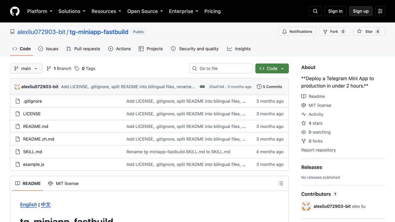Image resolution: width=395 pixels, height=222 pixels.
Task: Open the search magnifier button
Action: [x=315, y=11]
